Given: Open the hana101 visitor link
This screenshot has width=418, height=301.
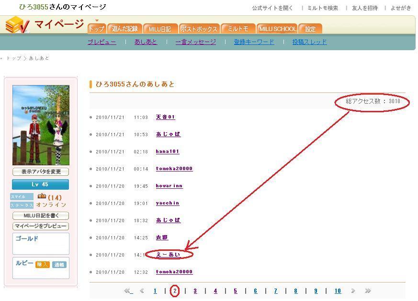Looking at the screenshot, I should (167, 151).
